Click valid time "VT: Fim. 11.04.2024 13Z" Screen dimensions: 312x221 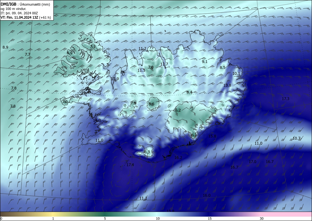pyautogui.click(x=19, y=17)
